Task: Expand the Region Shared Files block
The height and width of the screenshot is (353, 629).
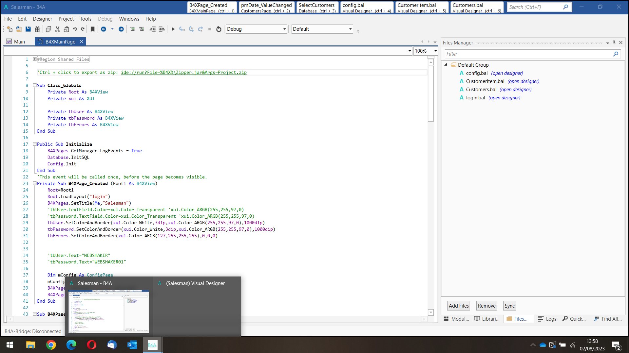Action: (x=34, y=59)
